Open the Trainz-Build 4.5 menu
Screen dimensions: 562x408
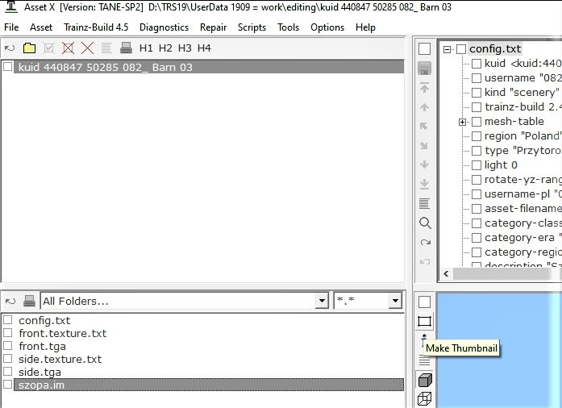tap(94, 27)
